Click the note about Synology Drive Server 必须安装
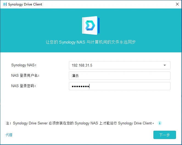 click(x=80, y=123)
